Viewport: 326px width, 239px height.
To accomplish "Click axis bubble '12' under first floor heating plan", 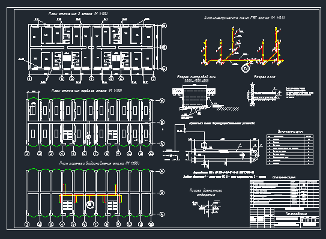I will click(151, 154).
